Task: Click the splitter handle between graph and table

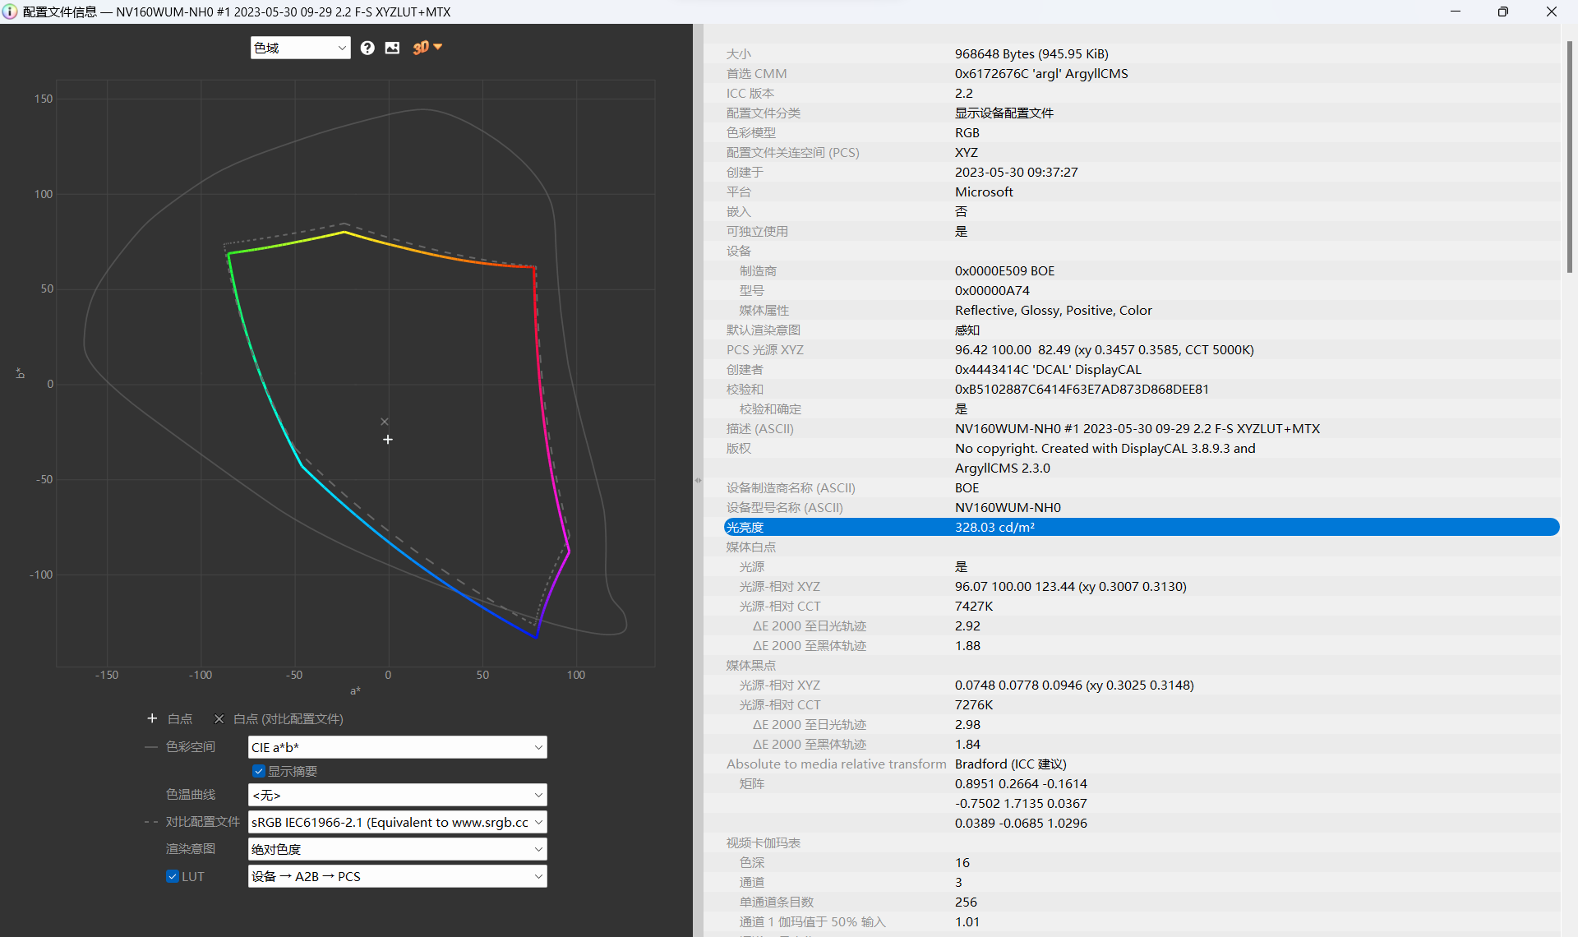Action: [x=698, y=480]
